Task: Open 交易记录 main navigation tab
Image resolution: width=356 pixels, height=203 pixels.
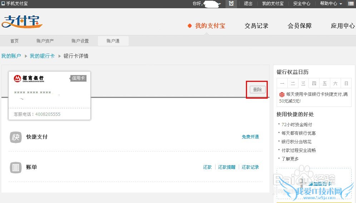Action: coord(257,26)
